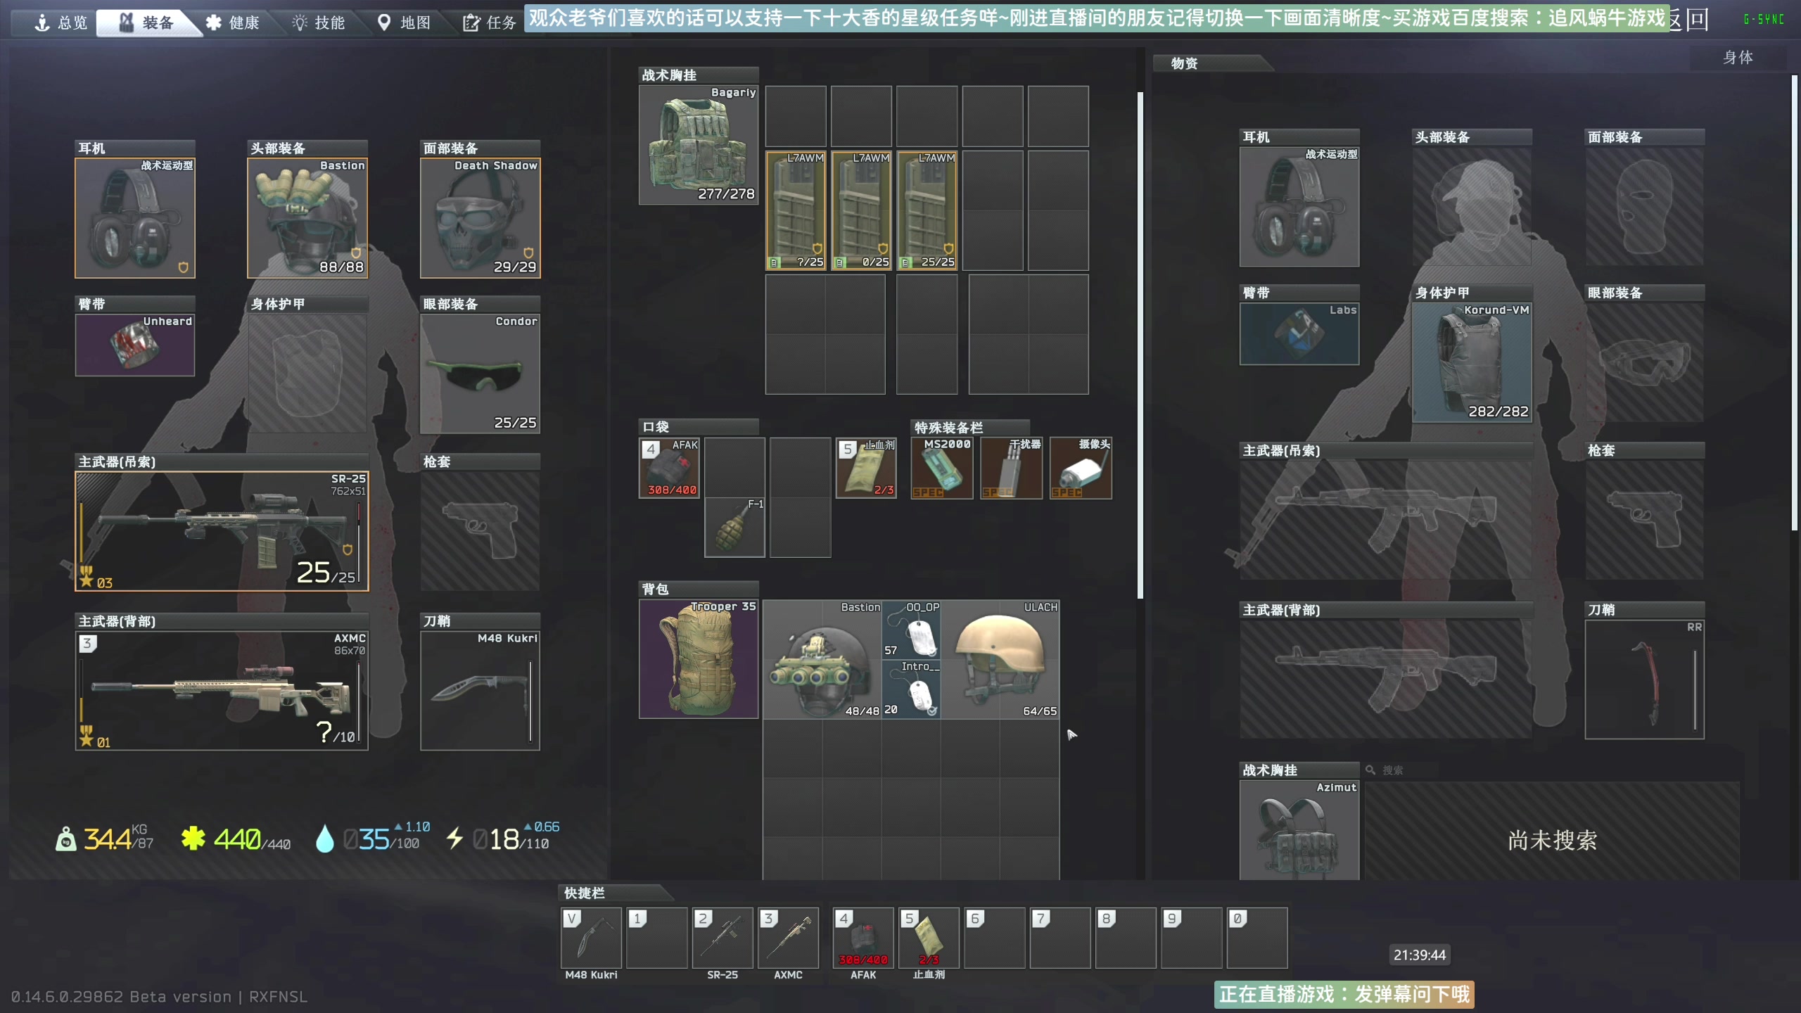Click the empty body armor slot
Viewport: 1801px width, 1013px height.
(x=307, y=374)
